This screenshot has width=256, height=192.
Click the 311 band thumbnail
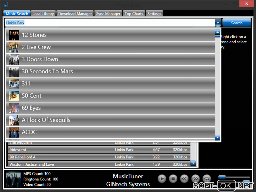14,84
